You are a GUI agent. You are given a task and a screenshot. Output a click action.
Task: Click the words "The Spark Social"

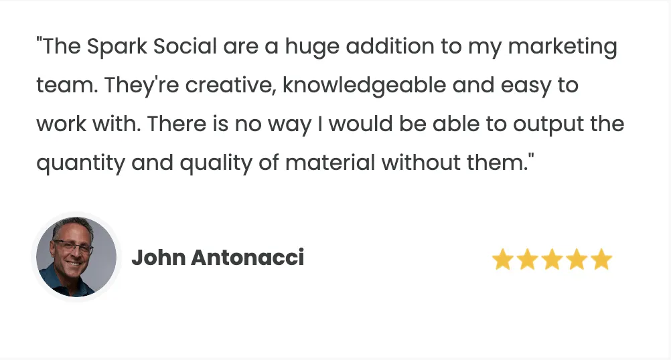point(130,46)
